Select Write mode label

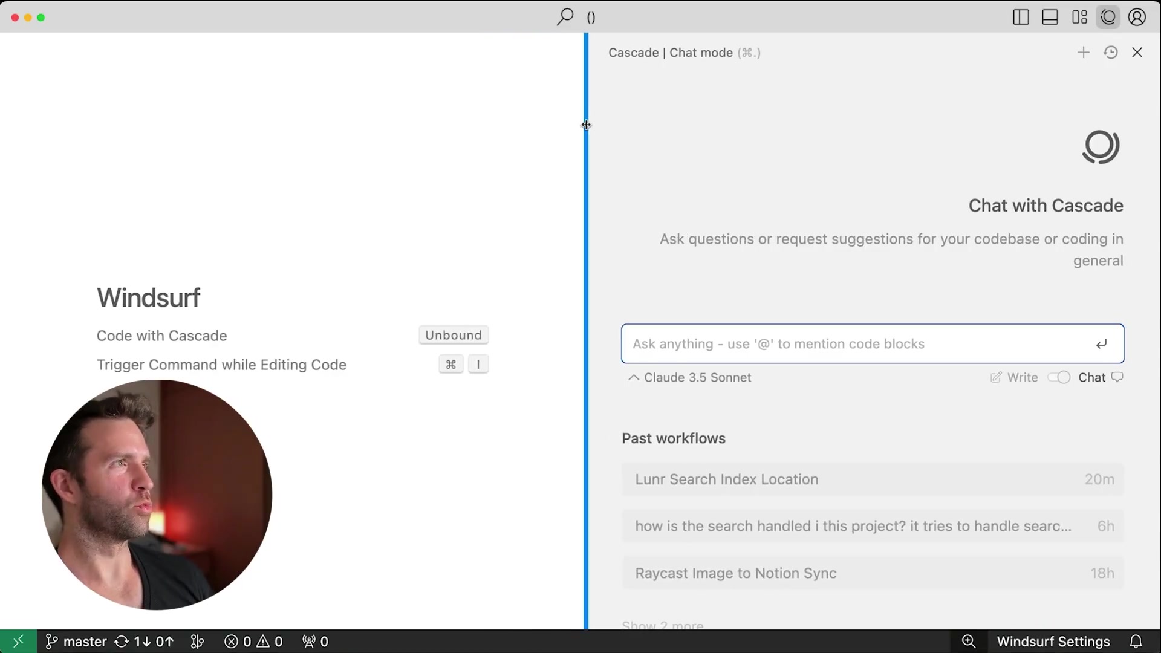(x=1023, y=377)
